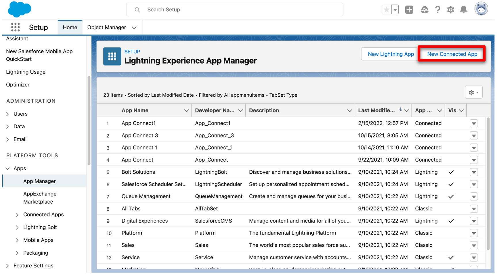
Task: Open Setup notifications bell
Action: pos(463,9)
